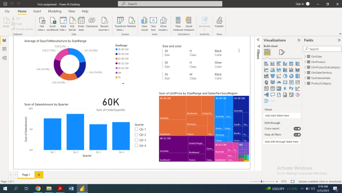Image resolution: width=342 pixels, height=193 pixels.
Task: Open the File menu
Action: point(7,12)
